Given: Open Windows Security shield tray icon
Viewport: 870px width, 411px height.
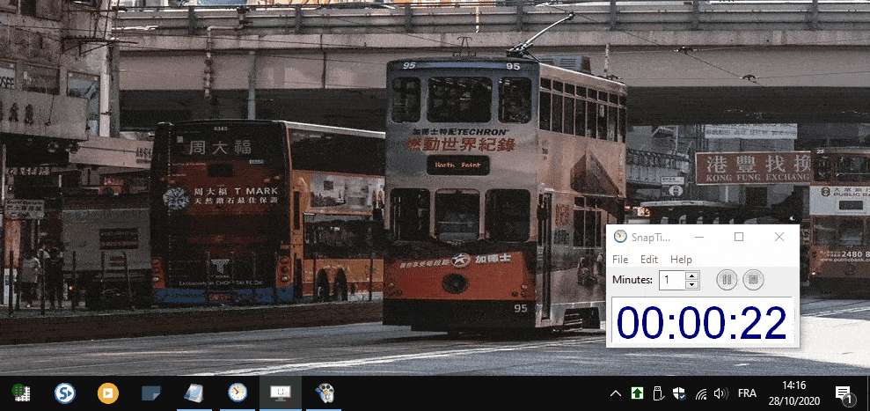Looking at the screenshot, I should 678,393.
